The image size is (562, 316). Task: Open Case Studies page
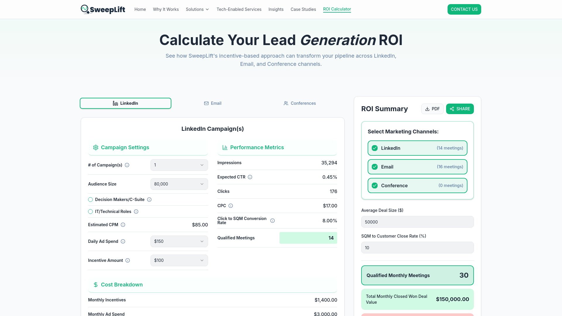[x=303, y=9]
